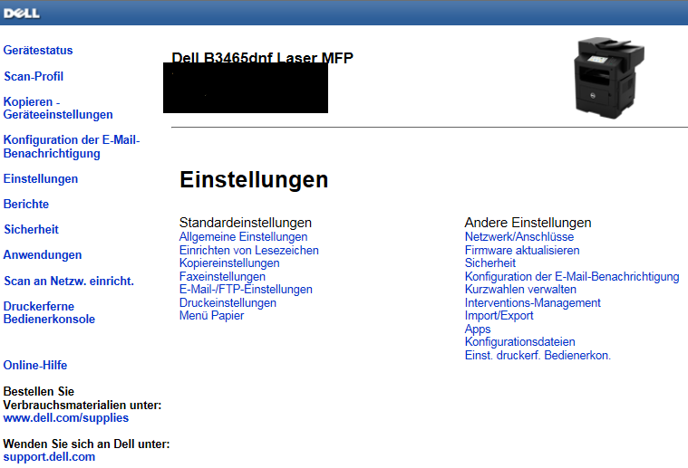
Task: Open Druckeinstellungen link
Action: click(x=228, y=303)
